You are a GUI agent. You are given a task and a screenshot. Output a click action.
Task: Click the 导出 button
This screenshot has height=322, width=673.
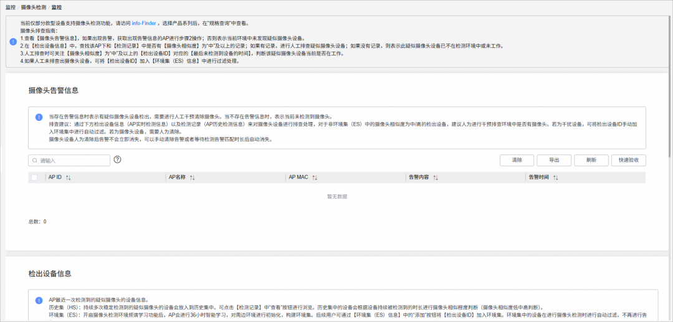(x=554, y=160)
